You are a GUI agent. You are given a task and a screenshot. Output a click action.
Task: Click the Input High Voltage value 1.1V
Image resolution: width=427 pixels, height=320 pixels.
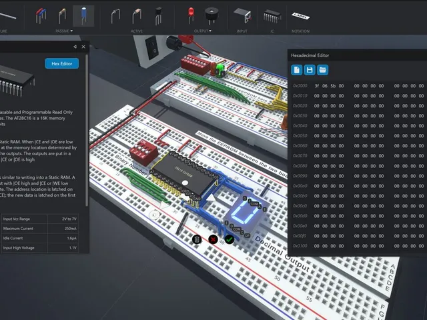[x=73, y=248]
